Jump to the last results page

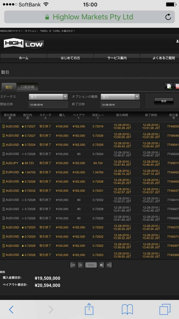click(109, 265)
